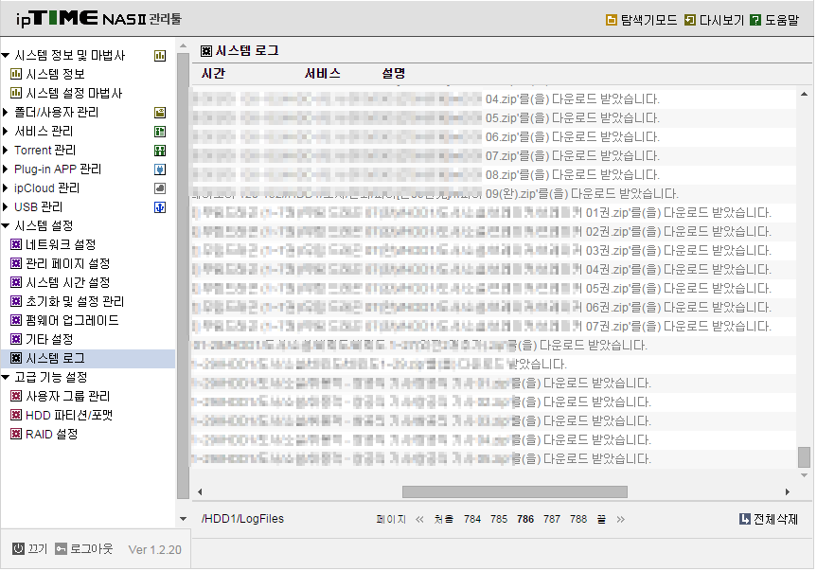817x571 pixels.
Task: Jump to first page with 처음
Action: pos(444,519)
